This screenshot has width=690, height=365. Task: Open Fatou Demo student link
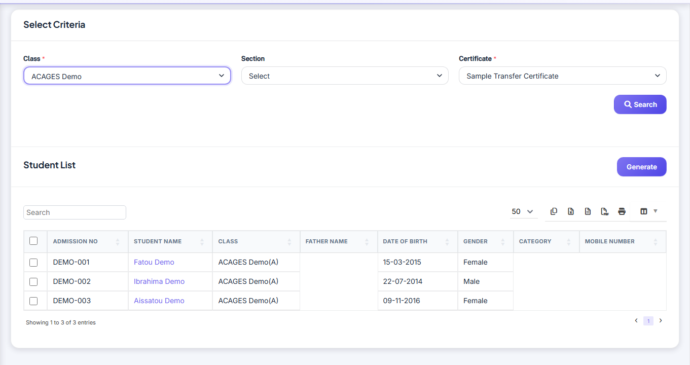coord(154,262)
